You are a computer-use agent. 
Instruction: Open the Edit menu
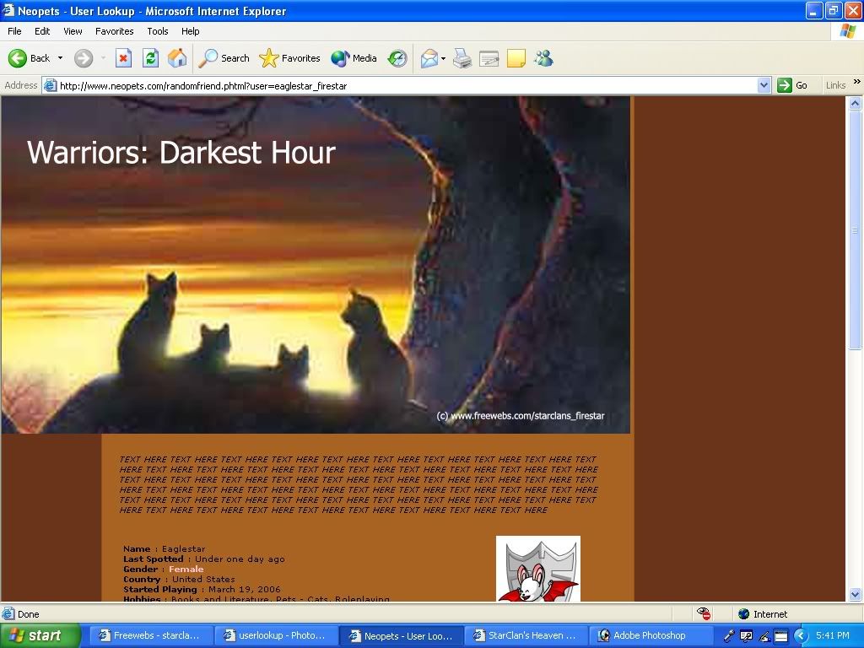(42, 31)
